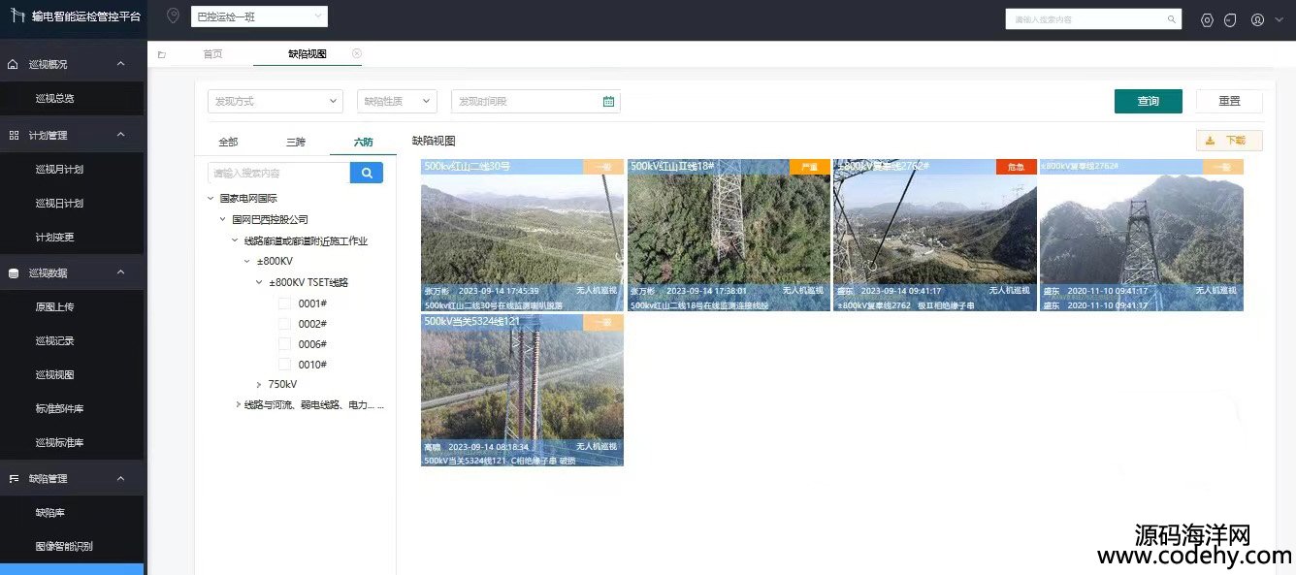This screenshot has height=575, width=1296.
Task: Tick the 0010# checkbox
Action: [x=284, y=365]
